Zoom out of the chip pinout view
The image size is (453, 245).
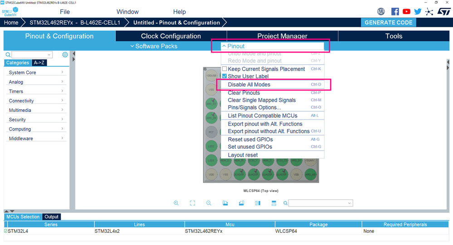(x=209, y=203)
